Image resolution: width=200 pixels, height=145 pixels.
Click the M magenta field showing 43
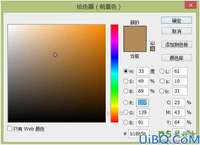pos(179,113)
